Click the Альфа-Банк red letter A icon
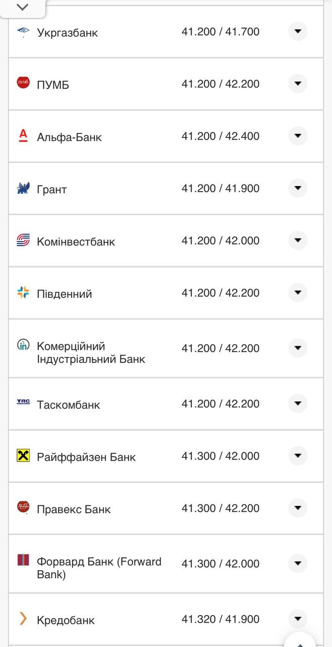Image resolution: width=332 pixels, height=647 pixels. coord(22,136)
